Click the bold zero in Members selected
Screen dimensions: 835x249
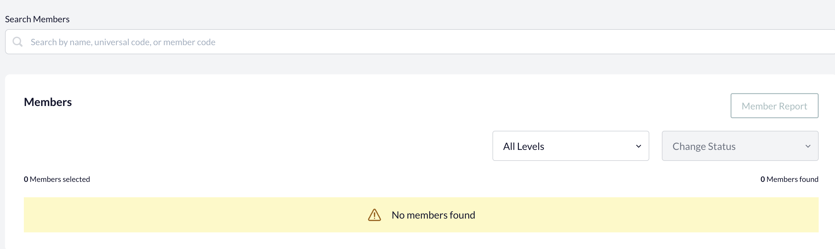point(26,179)
